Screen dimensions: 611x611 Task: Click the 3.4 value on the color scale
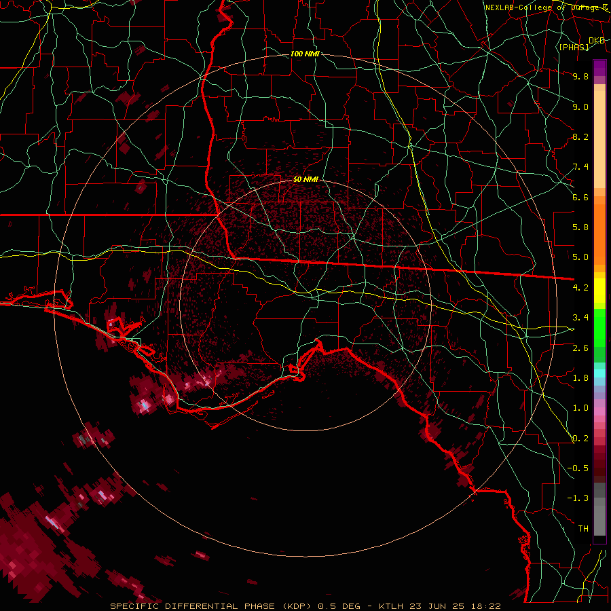pos(580,318)
